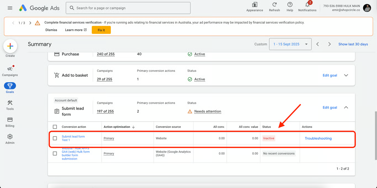Click the Add to basket cart icon
The height and width of the screenshot is (188, 377).
coord(57,75)
